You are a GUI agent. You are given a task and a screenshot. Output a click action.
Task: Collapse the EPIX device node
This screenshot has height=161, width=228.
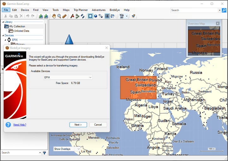tap(5, 40)
